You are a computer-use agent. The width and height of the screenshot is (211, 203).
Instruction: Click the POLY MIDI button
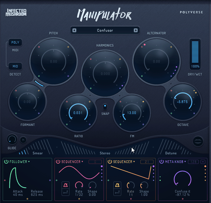pyautogui.click(x=15, y=42)
